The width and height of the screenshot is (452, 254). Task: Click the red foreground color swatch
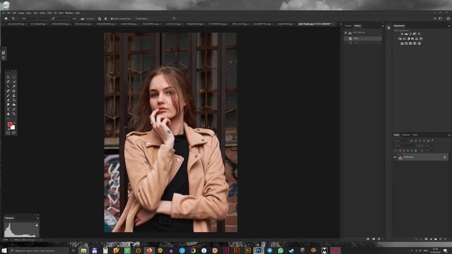[x=9, y=124]
